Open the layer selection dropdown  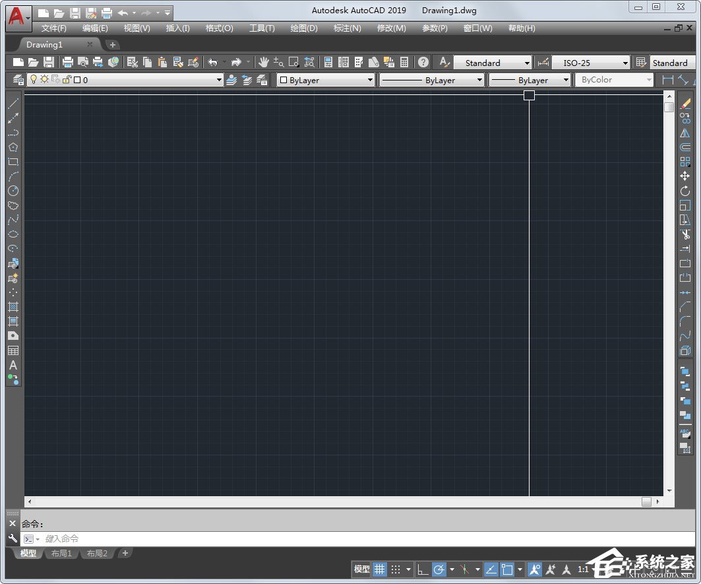(220, 79)
